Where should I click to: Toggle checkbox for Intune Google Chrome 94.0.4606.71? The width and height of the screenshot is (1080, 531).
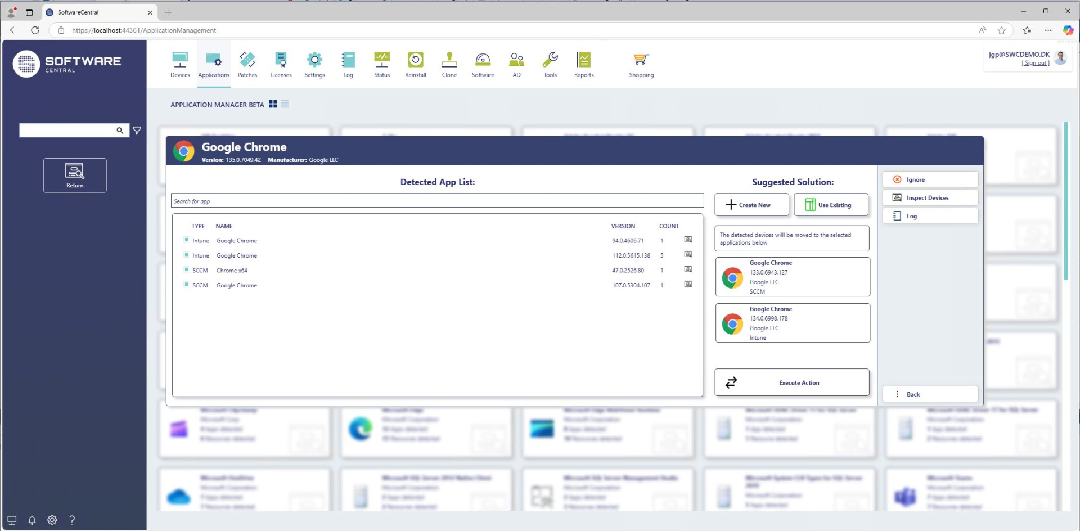(x=187, y=240)
